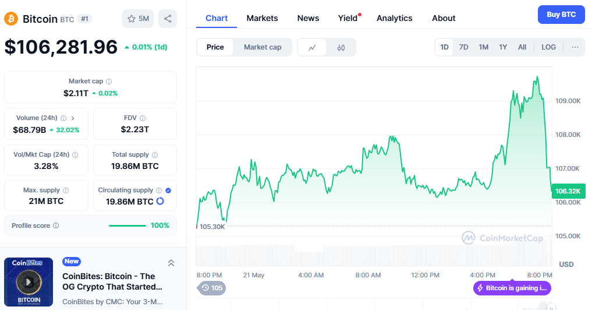Click the USD currency label on chart
This screenshot has height=310, width=592.
click(566, 264)
